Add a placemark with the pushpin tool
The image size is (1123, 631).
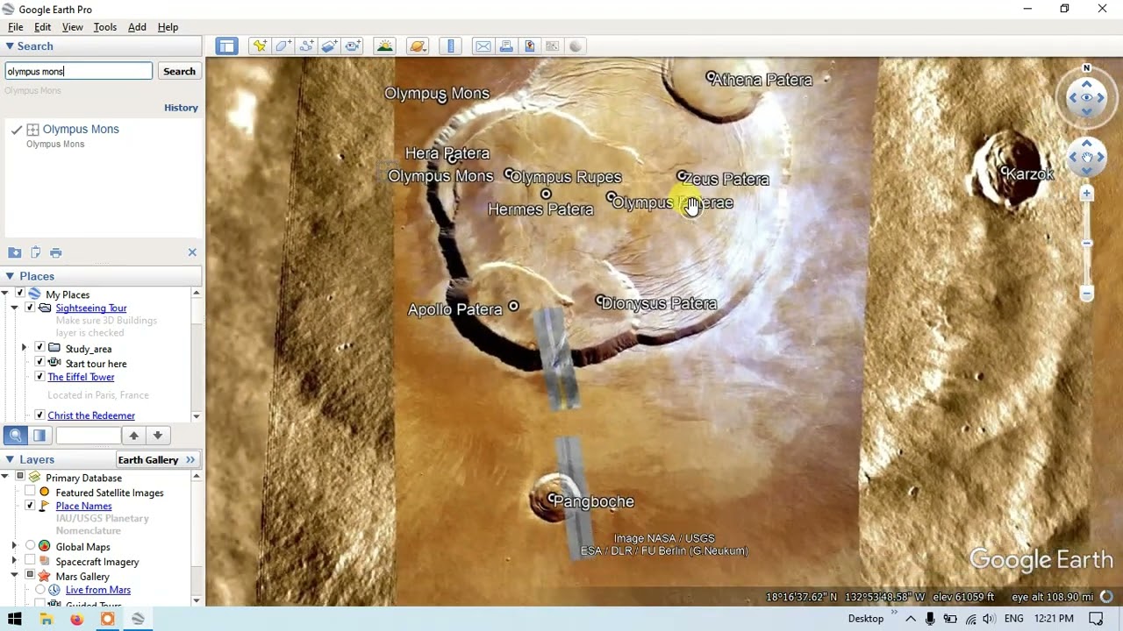[260, 46]
